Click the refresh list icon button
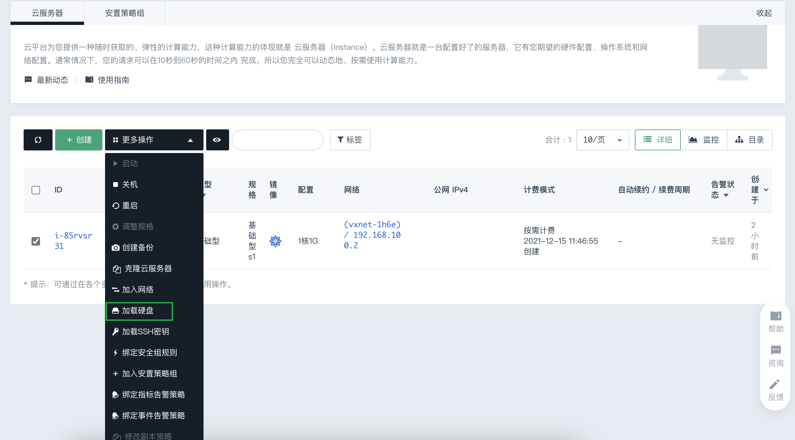The width and height of the screenshot is (795, 440). click(x=38, y=140)
